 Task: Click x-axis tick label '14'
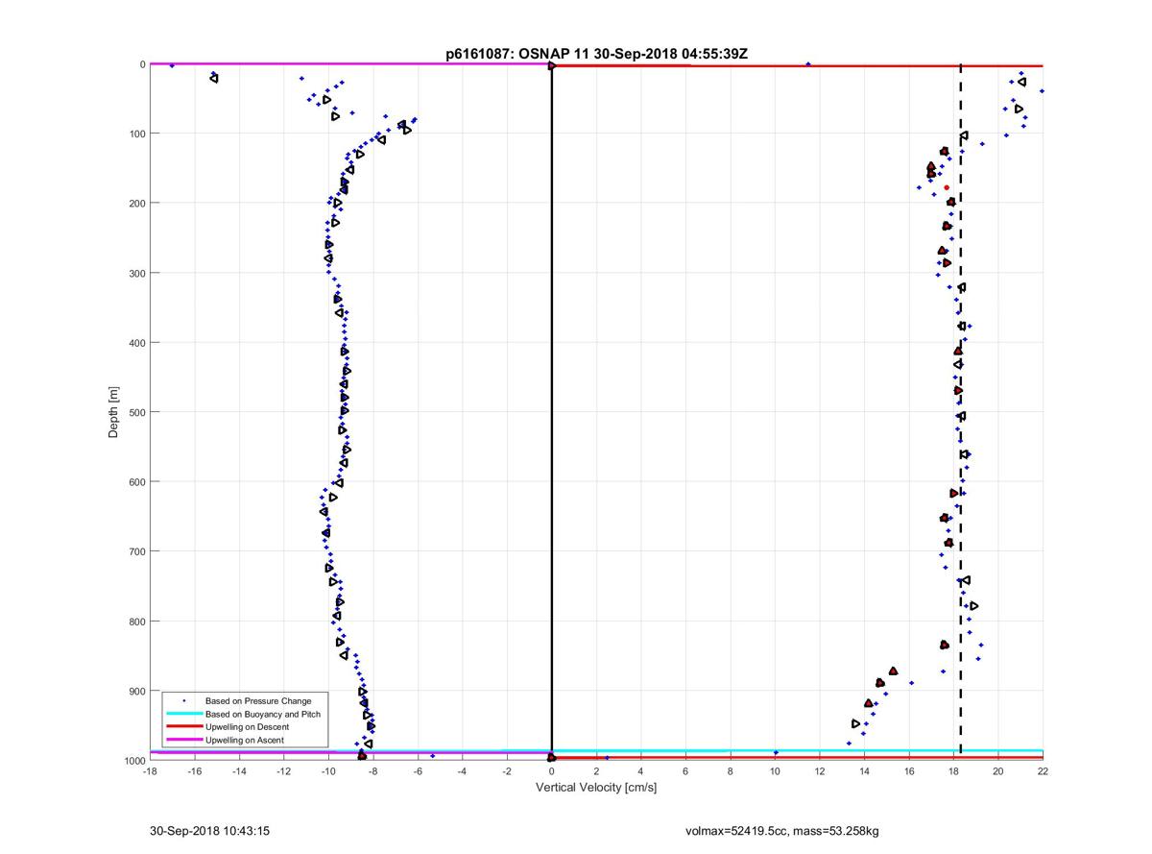[x=864, y=770]
